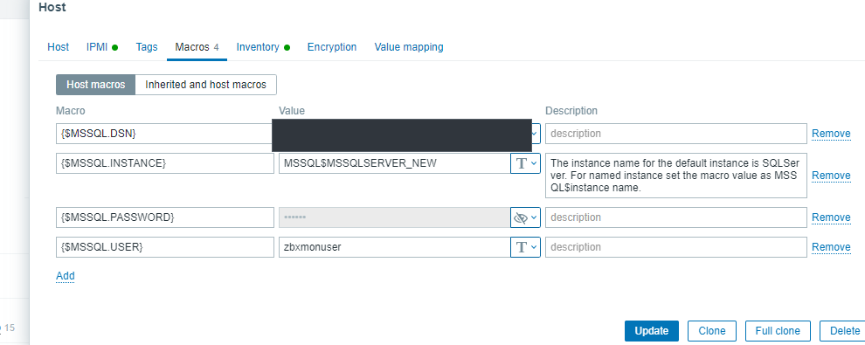Clone this host

coord(711,331)
